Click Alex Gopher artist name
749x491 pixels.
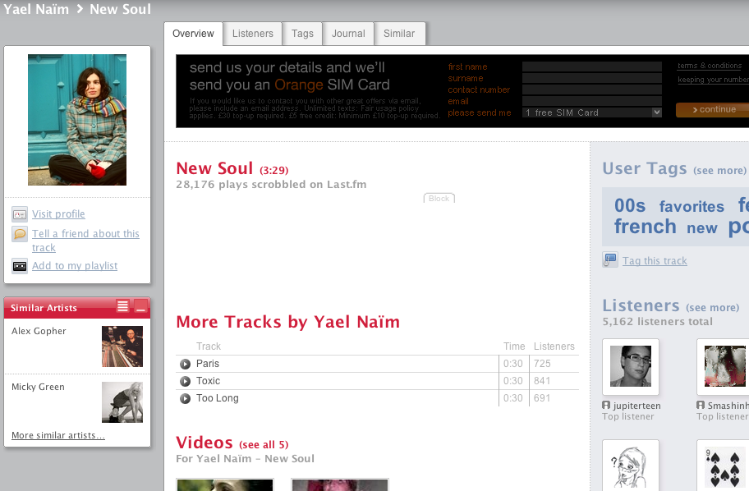coord(39,331)
